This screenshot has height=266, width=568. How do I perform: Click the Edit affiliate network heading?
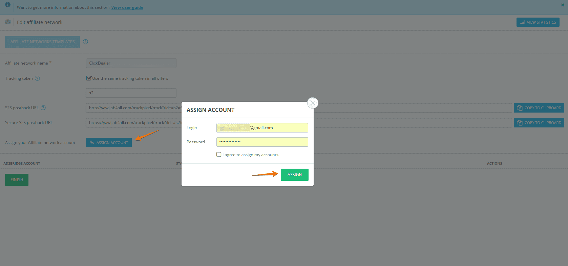coord(40,22)
